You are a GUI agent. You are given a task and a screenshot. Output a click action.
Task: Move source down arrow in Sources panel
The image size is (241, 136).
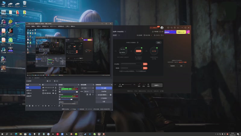55,106
